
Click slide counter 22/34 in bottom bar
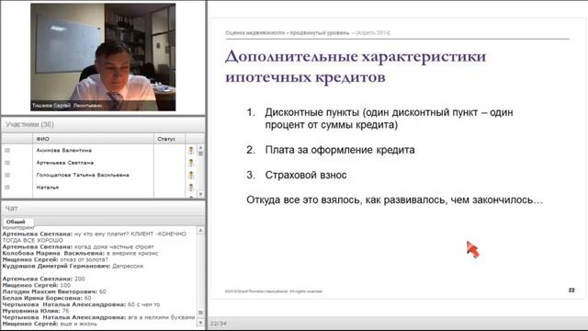click(219, 324)
